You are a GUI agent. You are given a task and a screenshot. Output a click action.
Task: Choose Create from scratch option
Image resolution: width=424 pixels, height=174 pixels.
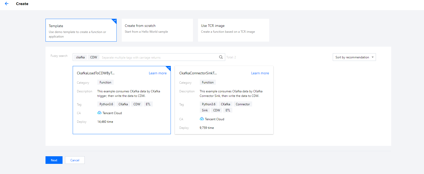click(157, 30)
